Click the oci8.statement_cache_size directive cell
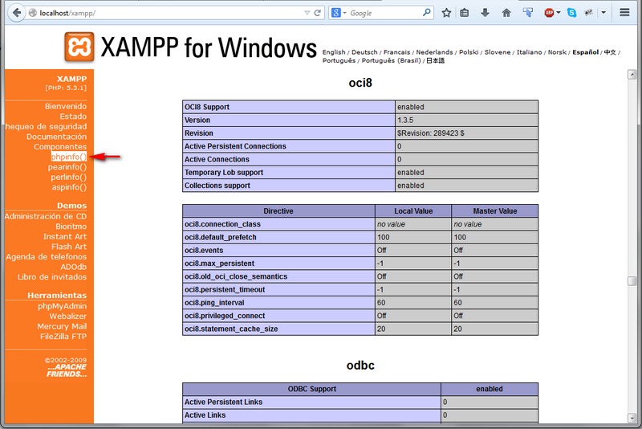The width and height of the screenshot is (642, 429). coord(278,329)
